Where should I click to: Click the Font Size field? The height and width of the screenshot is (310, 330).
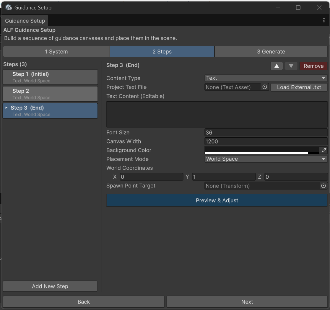coord(266,133)
